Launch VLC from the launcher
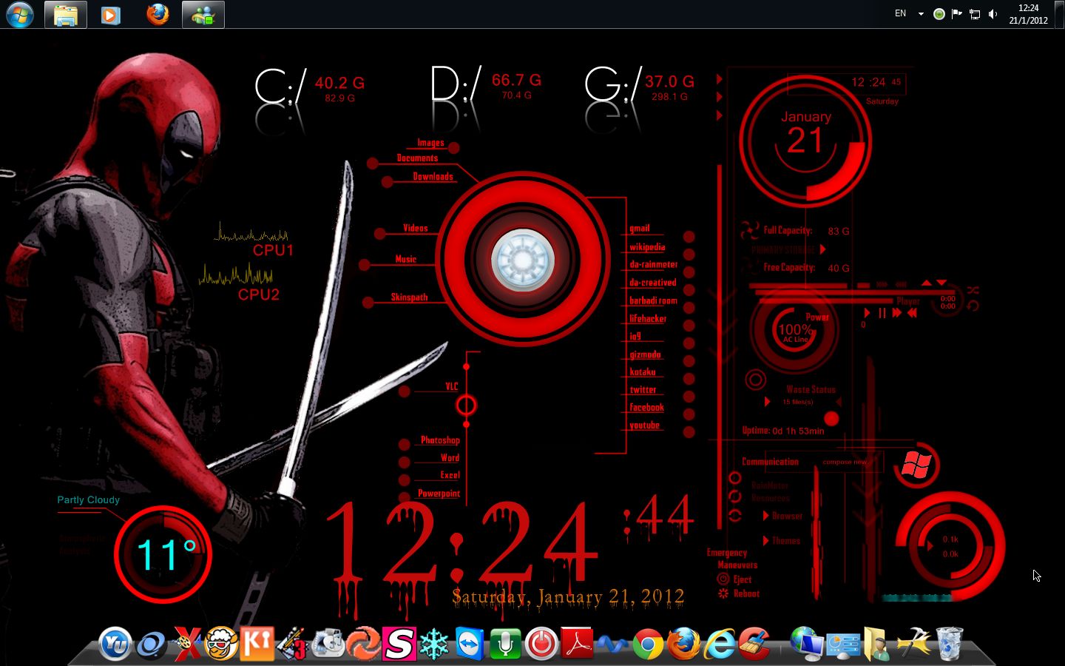 (x=451, y=386)
